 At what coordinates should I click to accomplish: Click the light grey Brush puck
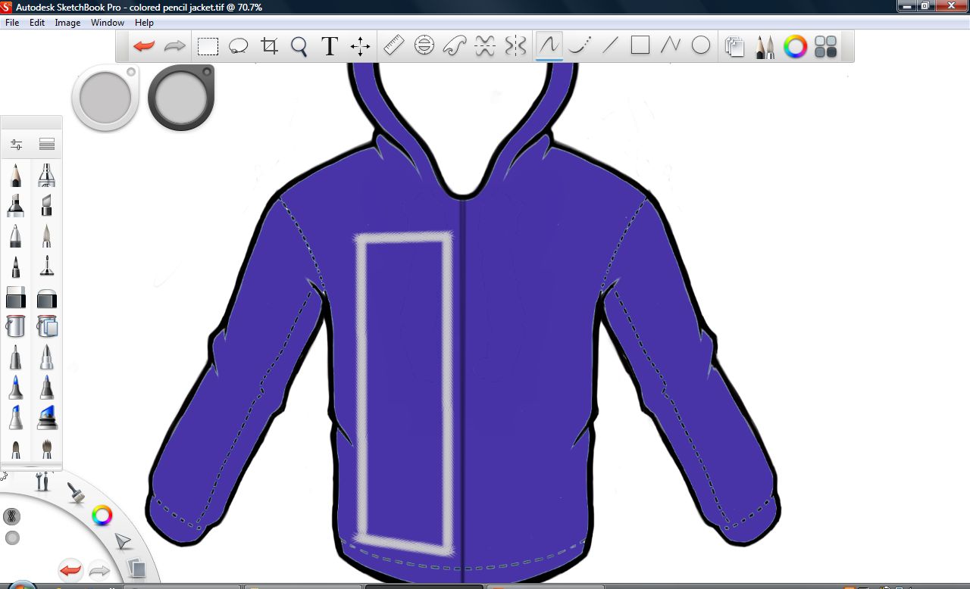105,98
